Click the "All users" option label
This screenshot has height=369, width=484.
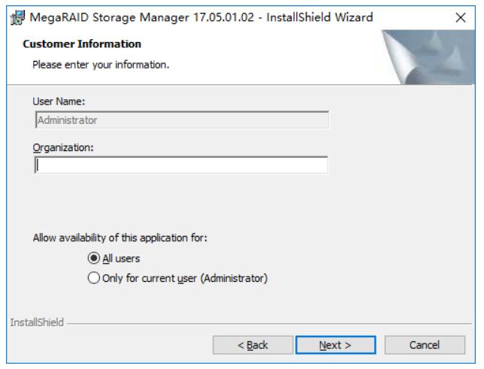click(x=121, y=259)
